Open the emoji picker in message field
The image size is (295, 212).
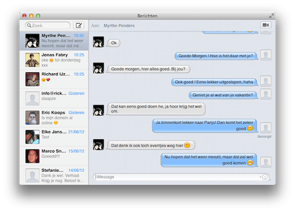[x=265, y=177]
